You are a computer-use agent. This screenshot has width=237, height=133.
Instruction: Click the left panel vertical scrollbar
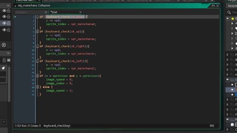[9, 84]
